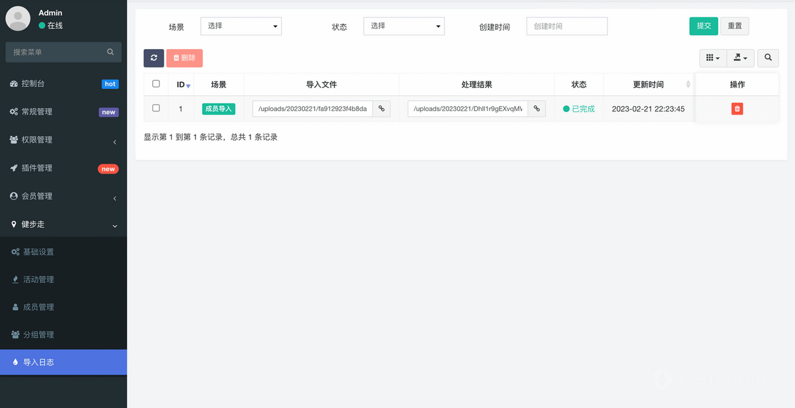Click the Admin avatar picture
795x408 pixels.
(17, 18)
